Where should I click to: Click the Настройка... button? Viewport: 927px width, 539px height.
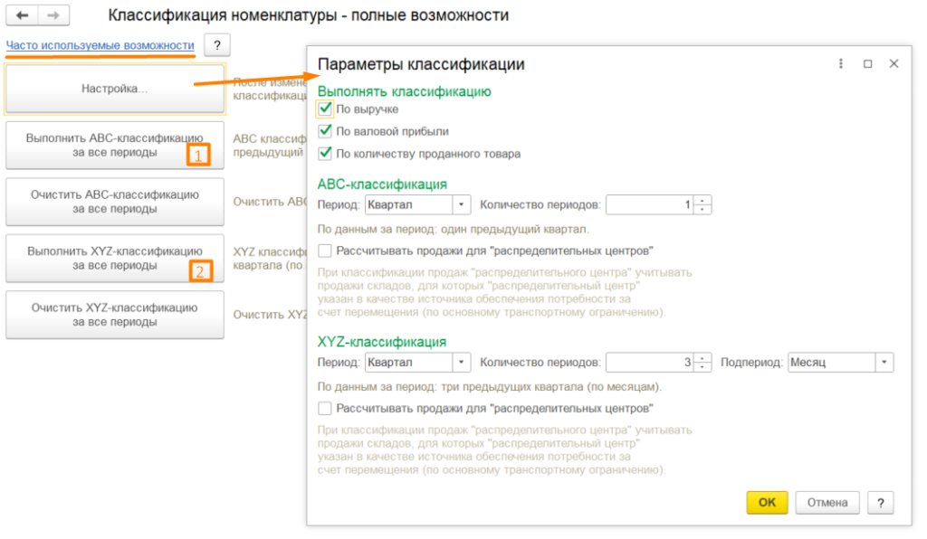[115, 89]
